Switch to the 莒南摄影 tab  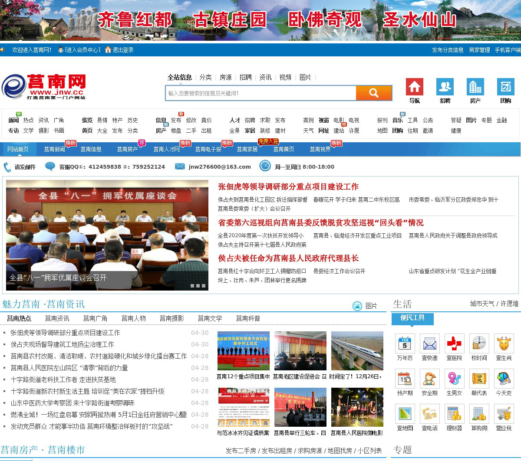click(x=172, y=318)
